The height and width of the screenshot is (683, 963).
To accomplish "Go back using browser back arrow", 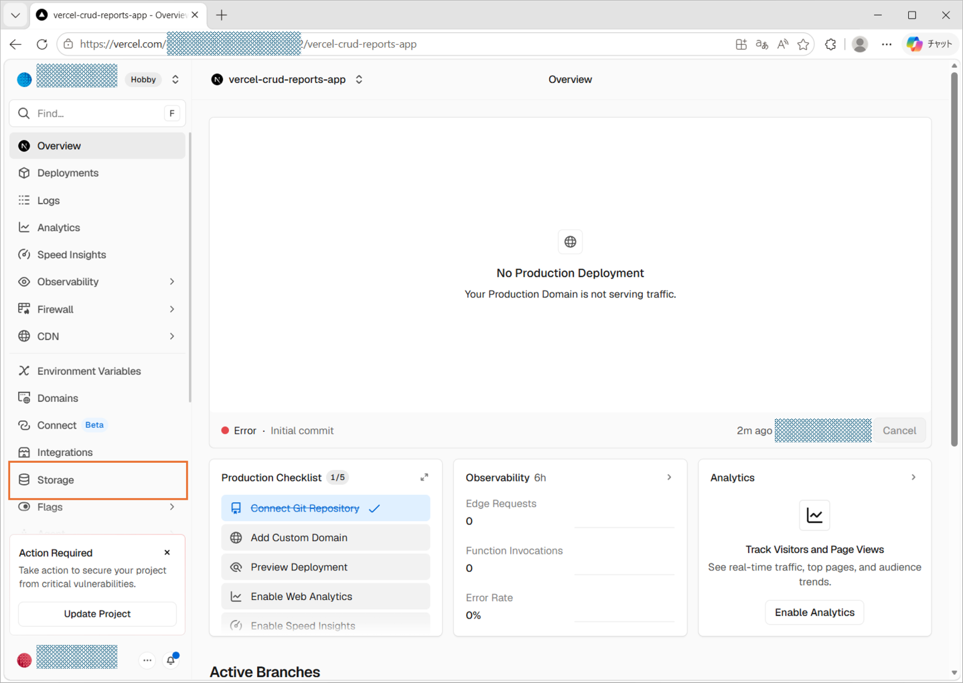I will point(16,44).
